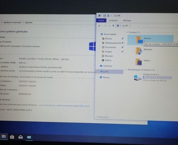Viewport: 178px width, 145px height.
Task: Click the new folder quick access icon
Action: [108, 16]
